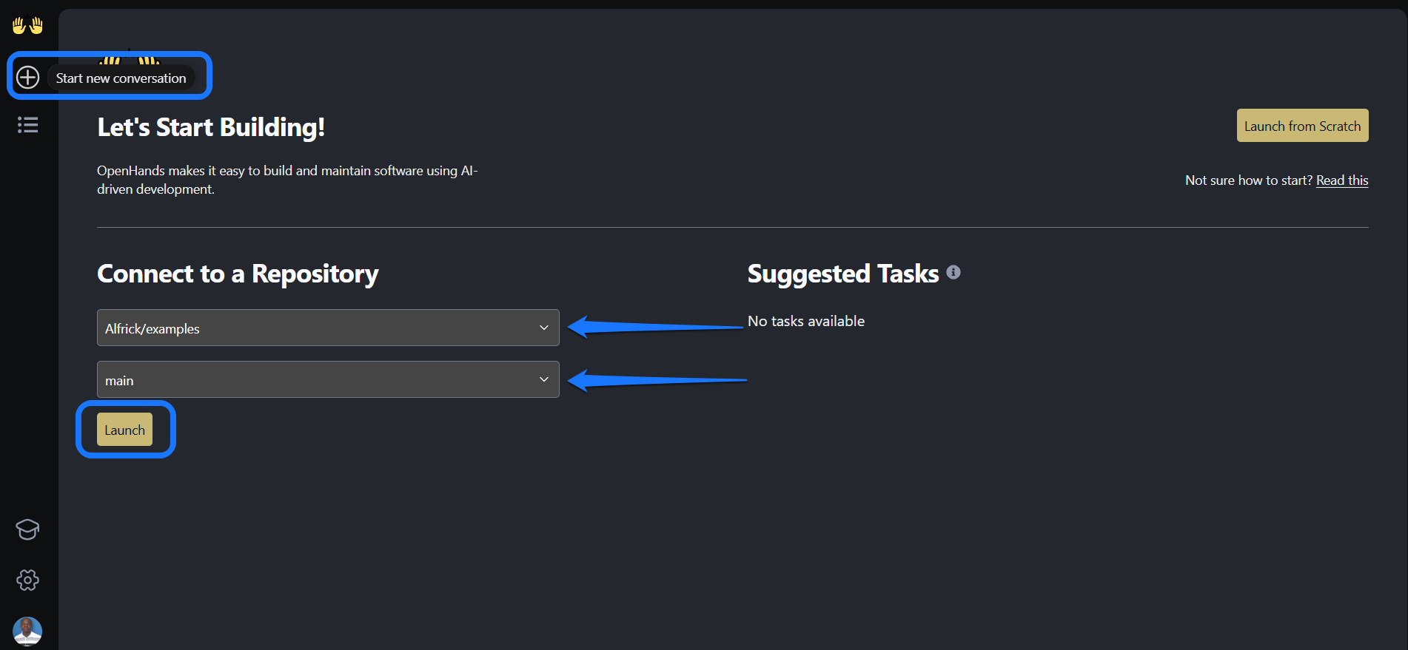1408x650 pixels.
Task: Click the No tasks available text
Action: 806,321
